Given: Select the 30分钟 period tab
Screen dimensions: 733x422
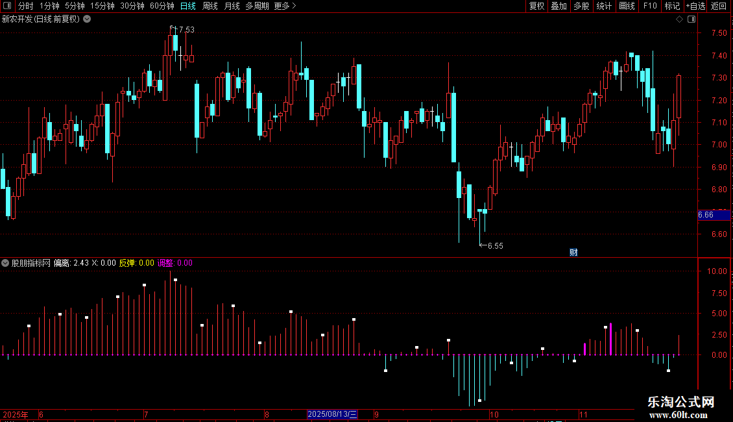Looking at the screenshot, I should pos(132,6).
